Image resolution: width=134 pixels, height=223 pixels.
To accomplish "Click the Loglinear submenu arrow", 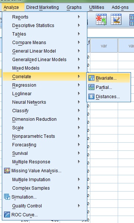I will tap(79, 94).
